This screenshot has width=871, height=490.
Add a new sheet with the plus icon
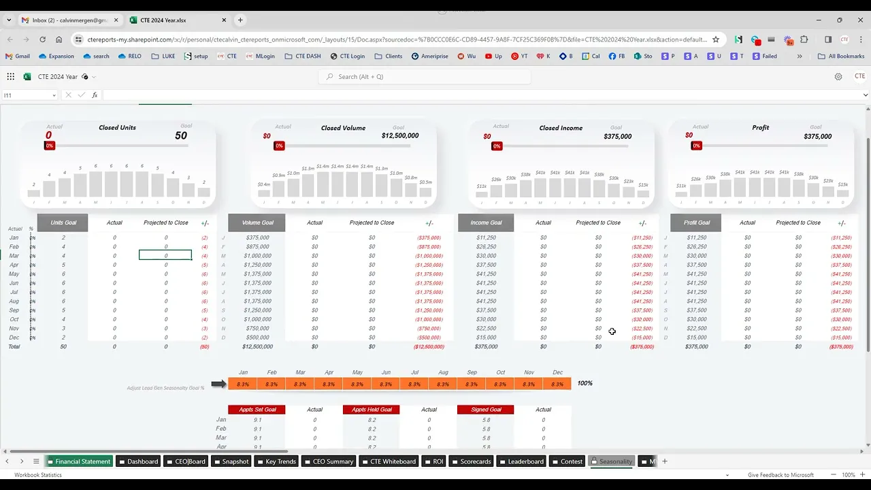pyautogui.click(x=665, y=461)
